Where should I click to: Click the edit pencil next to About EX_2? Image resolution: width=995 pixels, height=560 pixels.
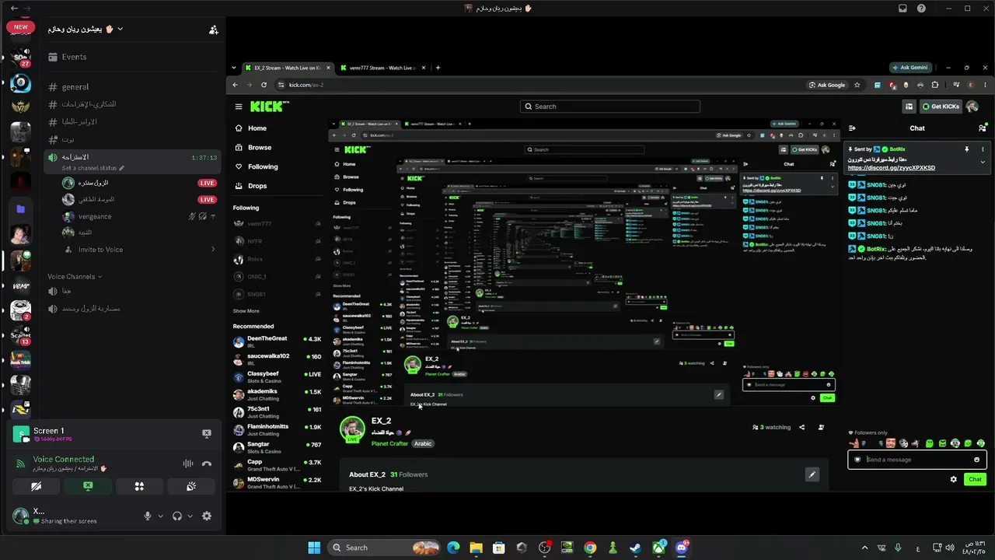click(812, 474)
